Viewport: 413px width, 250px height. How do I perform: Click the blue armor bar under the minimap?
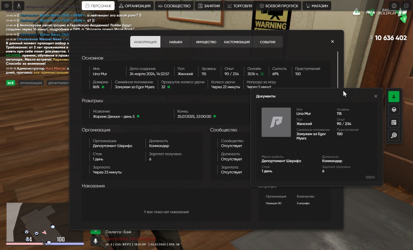[64, 244]
